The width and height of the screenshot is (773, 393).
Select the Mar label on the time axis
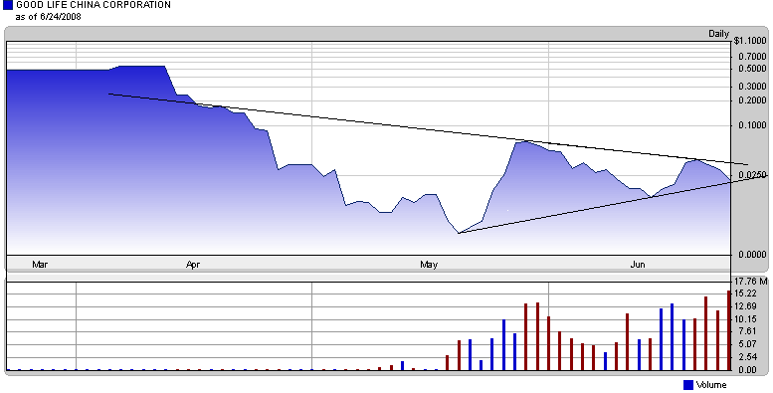click(40, 265)
